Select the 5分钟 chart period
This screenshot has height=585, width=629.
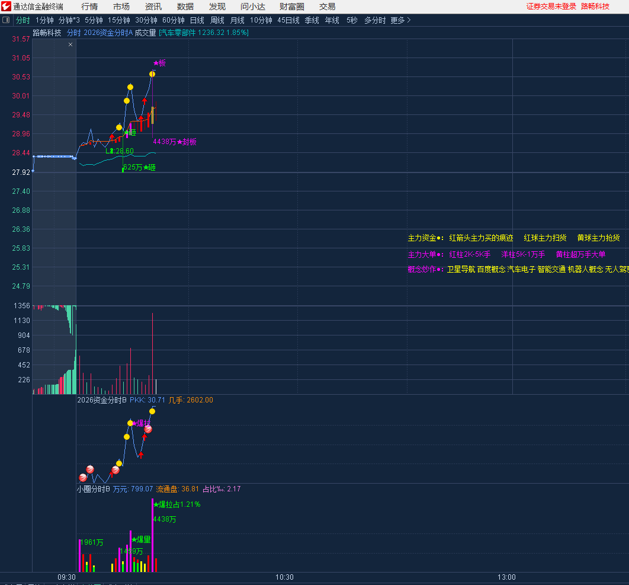point(94,20)
